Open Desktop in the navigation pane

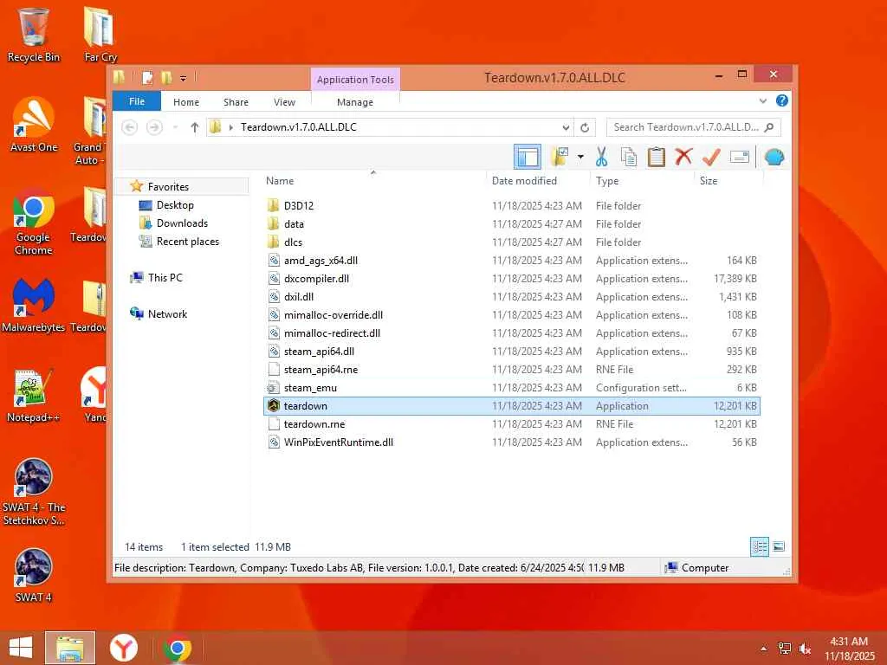[175, 205]
